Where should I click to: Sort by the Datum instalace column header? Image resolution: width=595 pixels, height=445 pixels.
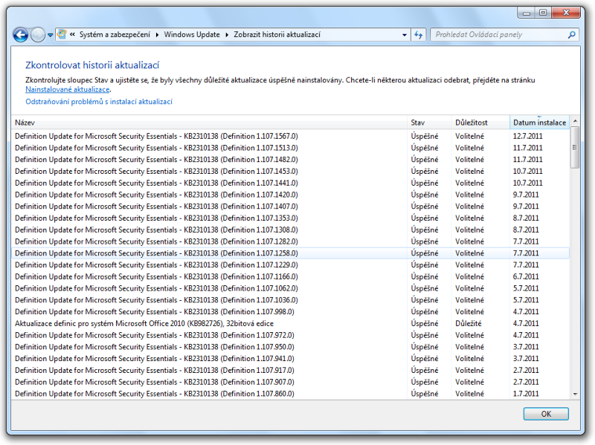[539, 123]
